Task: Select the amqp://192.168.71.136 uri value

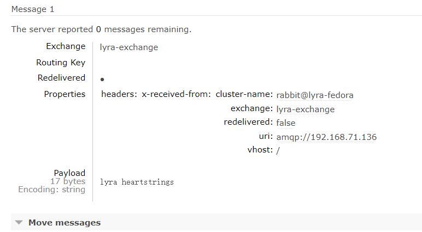Action: (326, 137)
